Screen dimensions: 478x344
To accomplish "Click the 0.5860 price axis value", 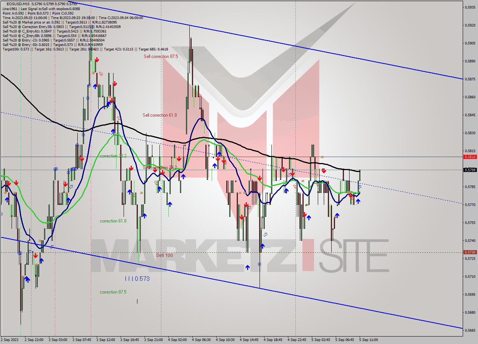I will 470,97.
